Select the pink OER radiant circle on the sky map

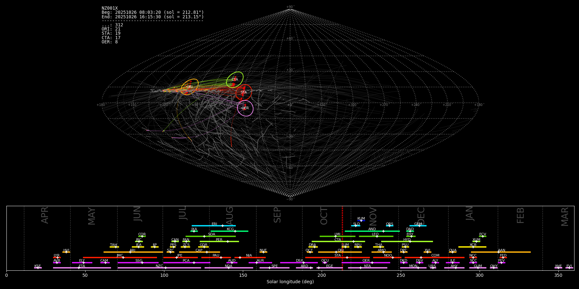[x=245, y=108]
